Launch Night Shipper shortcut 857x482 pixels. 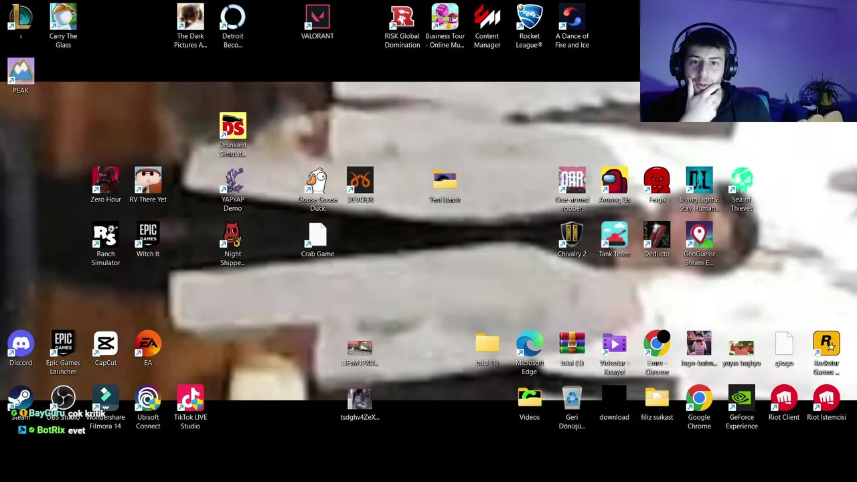click(233, 244)
